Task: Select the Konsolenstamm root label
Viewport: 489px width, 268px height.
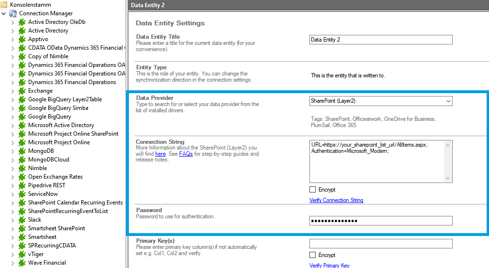Action: [31, 5]
